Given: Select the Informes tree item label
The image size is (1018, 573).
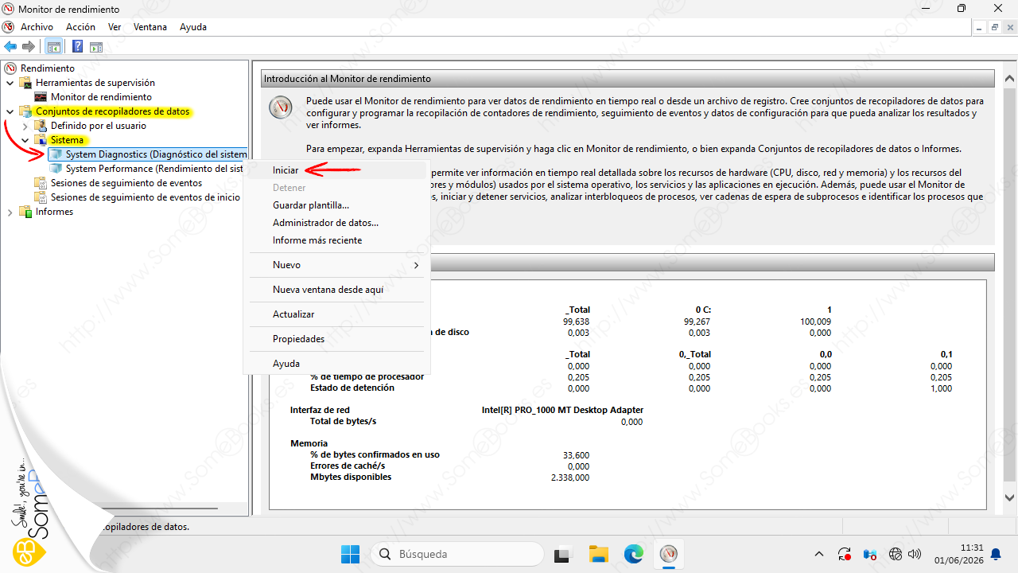Looking at the screenshot, I should click(54, 212).
